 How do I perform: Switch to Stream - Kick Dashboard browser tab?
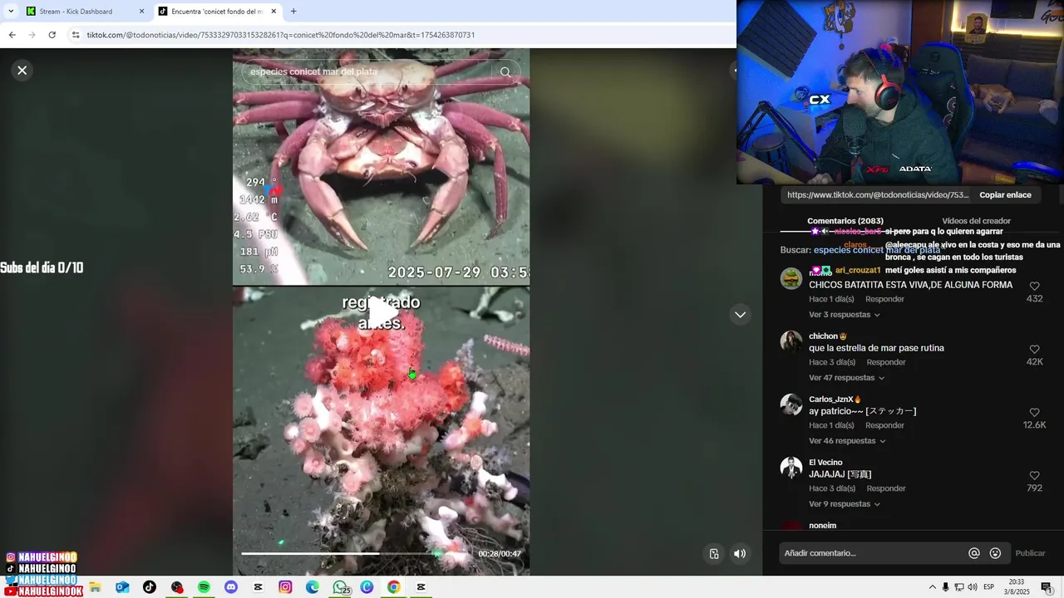tap(86, 12)
